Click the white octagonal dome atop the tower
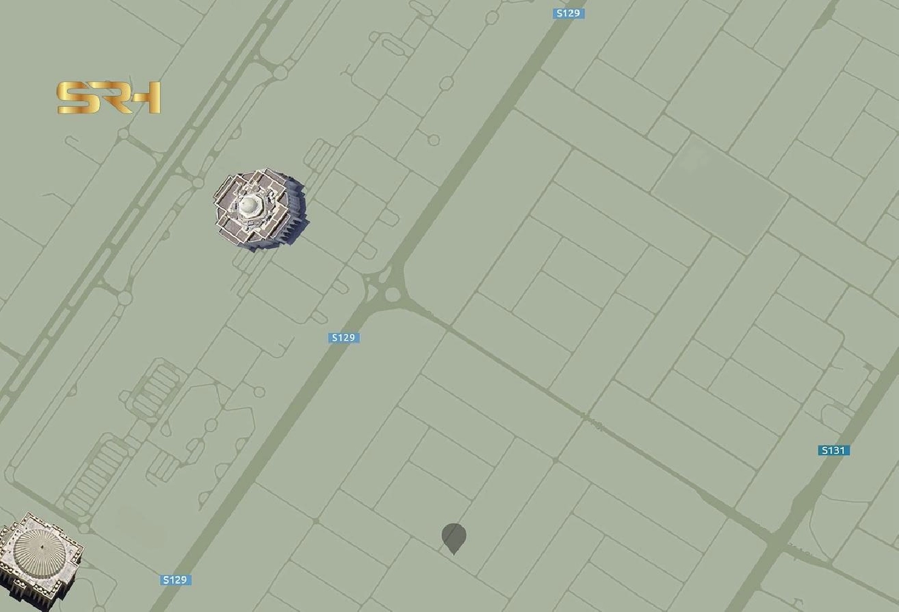The height and width of the screenshot is (612, 899). click(x=250, y=206)
